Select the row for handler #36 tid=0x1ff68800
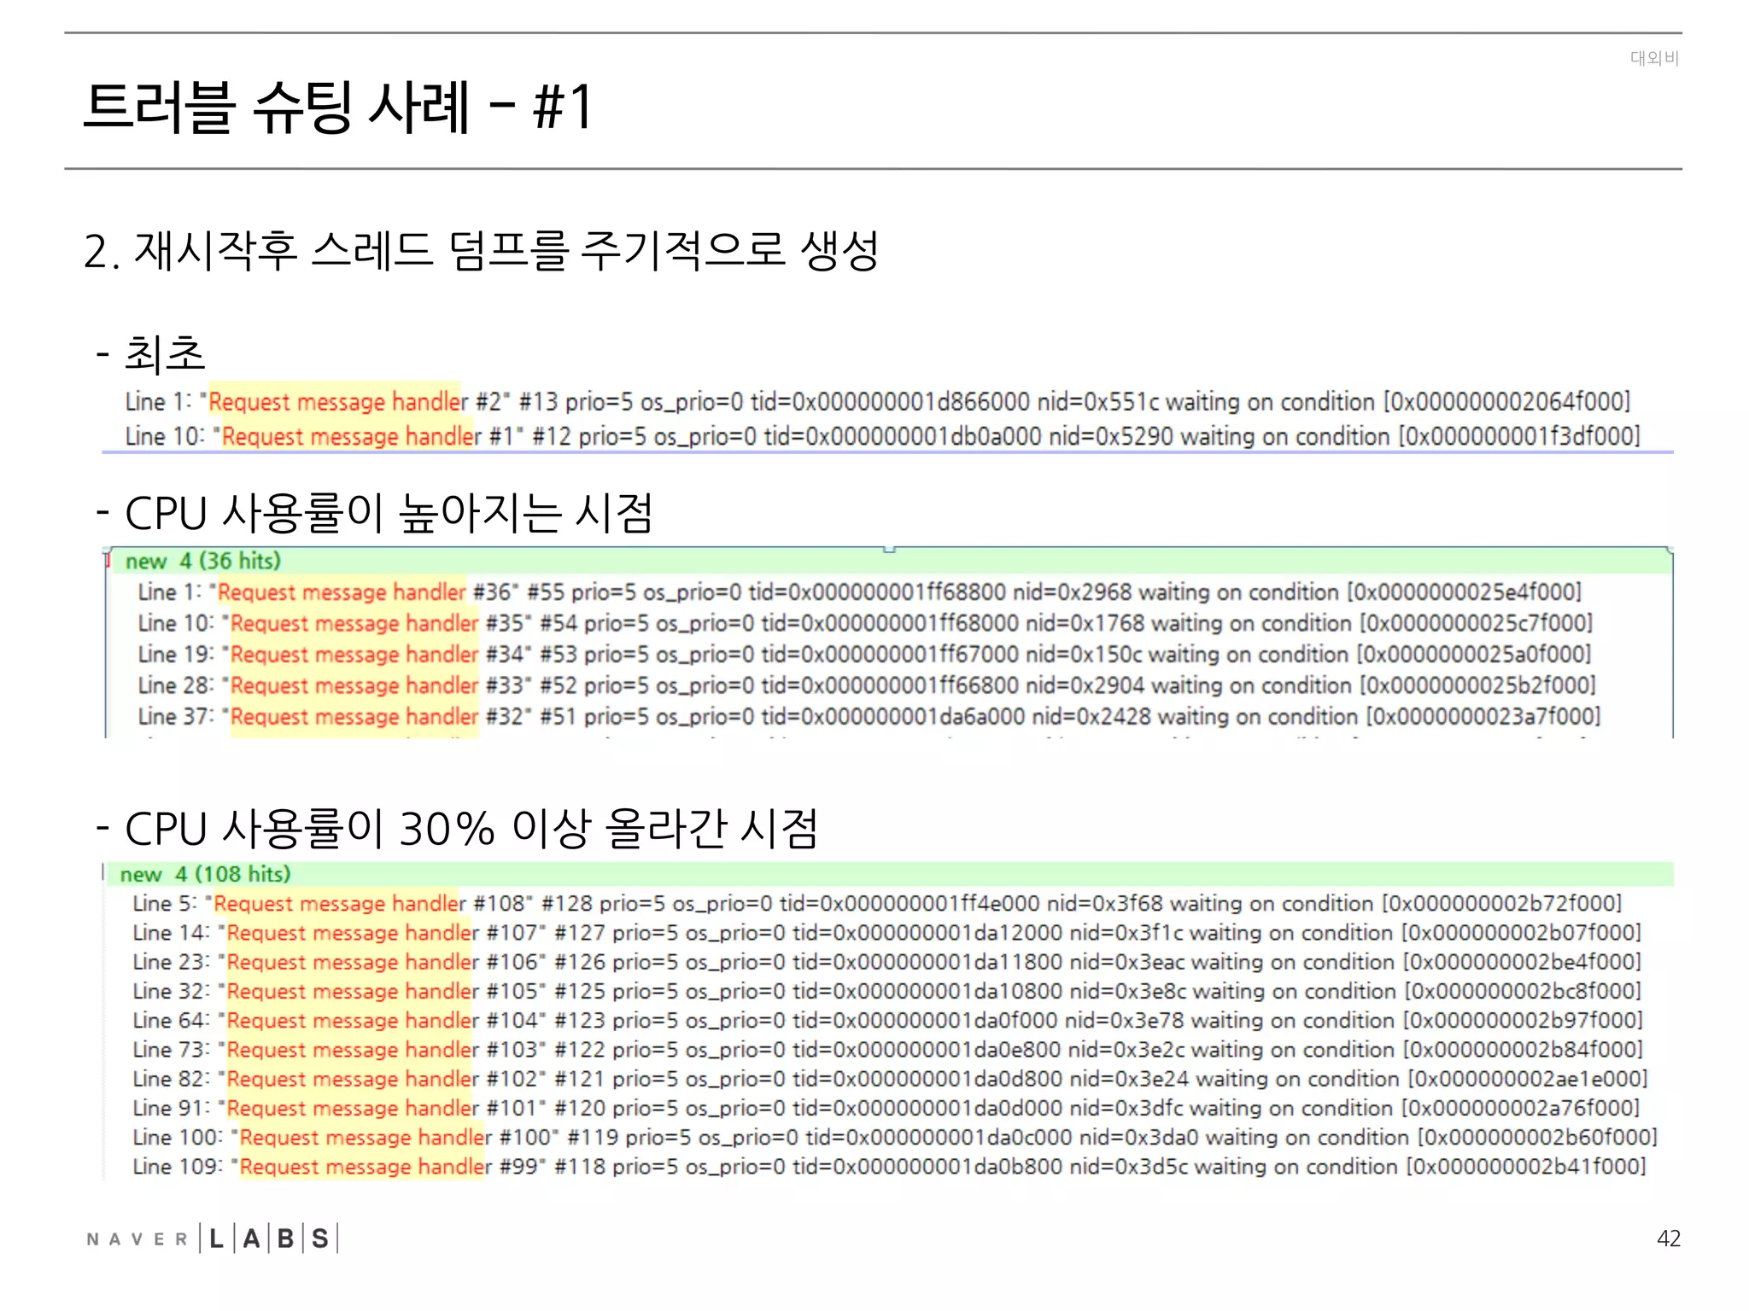This screenshot has width=1749, height=1311. coord(860,591)
